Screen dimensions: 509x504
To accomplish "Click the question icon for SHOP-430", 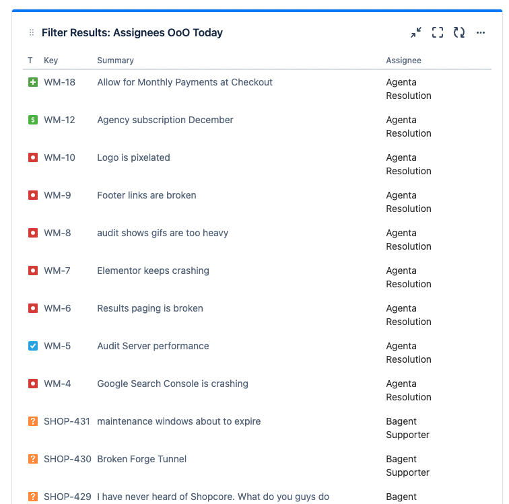I will tap(33, 458).
